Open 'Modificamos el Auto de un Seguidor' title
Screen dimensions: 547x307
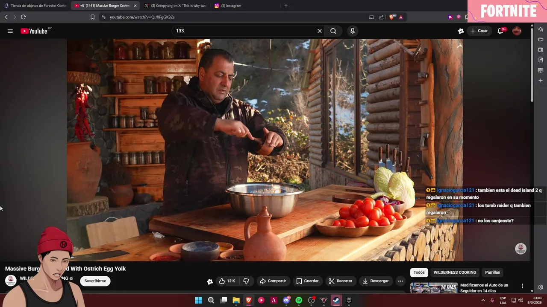click(484, 288)
